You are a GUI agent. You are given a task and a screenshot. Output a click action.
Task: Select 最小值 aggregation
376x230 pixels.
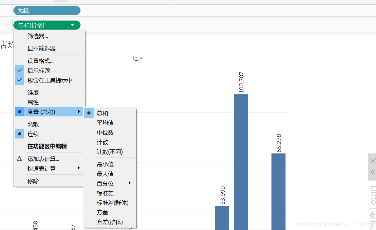(x=110, y=164)
